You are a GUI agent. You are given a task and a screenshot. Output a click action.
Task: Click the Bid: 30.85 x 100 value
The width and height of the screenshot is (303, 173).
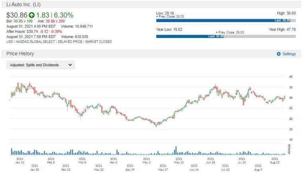pyautogui.click(x=19, y=21)
